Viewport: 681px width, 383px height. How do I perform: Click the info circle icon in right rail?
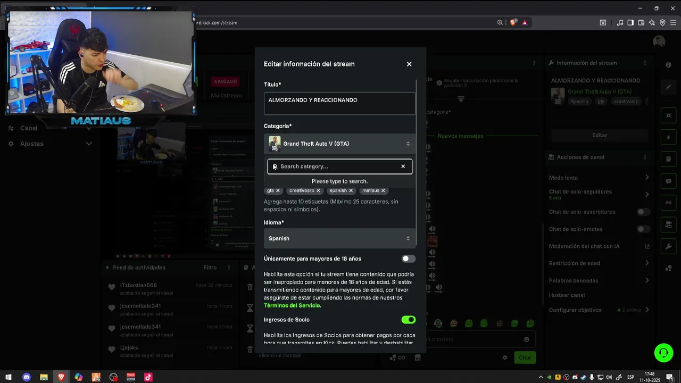(x=669, y=65)
